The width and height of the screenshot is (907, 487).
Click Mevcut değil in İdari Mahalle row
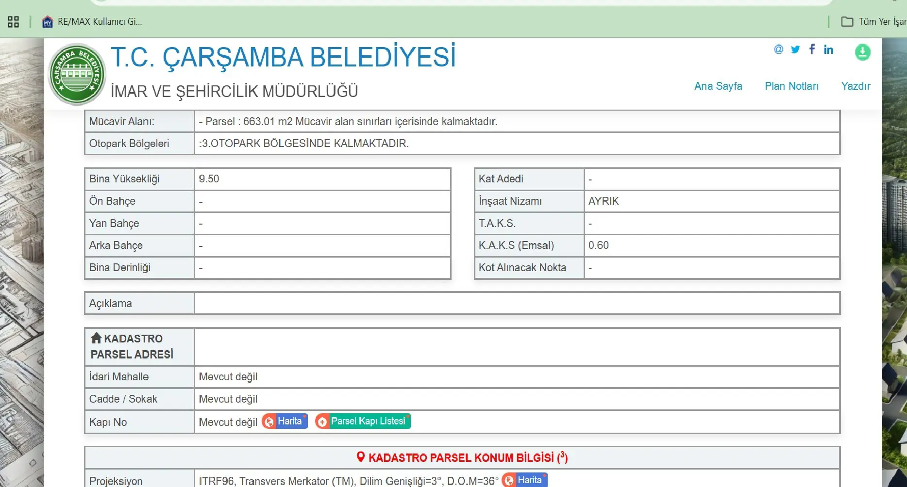(228, 377)
